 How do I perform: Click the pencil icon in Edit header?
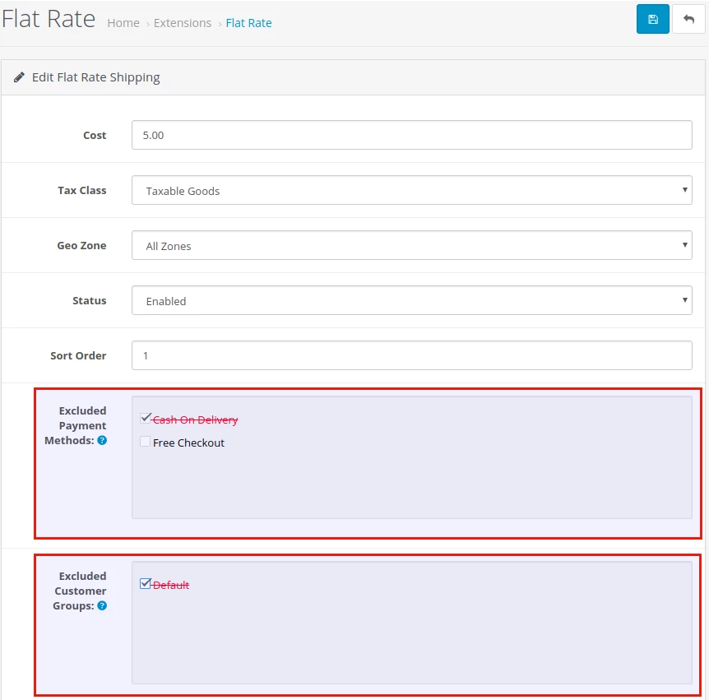click(x=19, y=77)
